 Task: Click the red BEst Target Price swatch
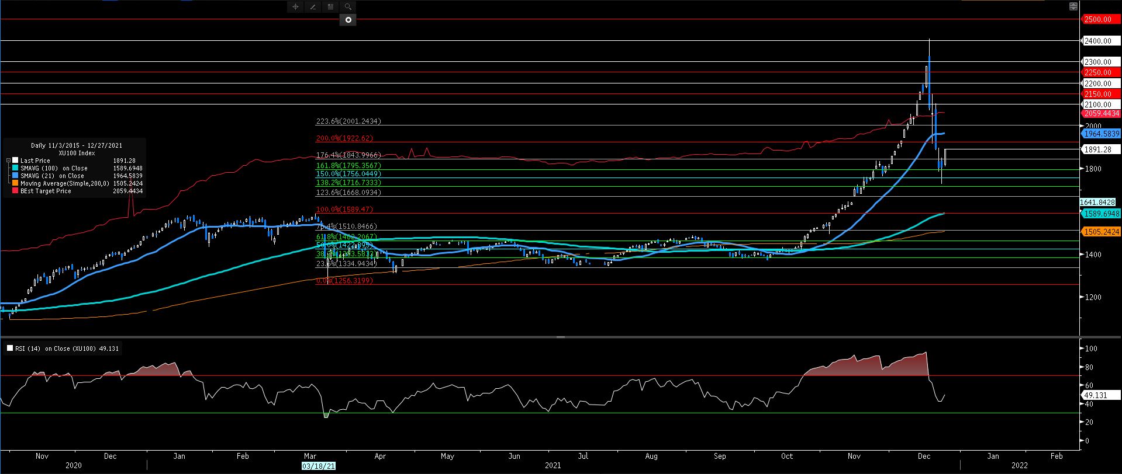tap(15, 191)
